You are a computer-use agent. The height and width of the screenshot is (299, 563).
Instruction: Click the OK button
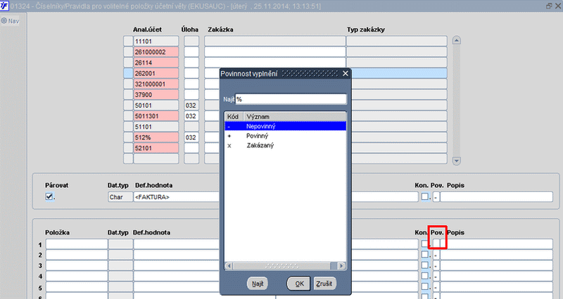[x=298, y=284]
